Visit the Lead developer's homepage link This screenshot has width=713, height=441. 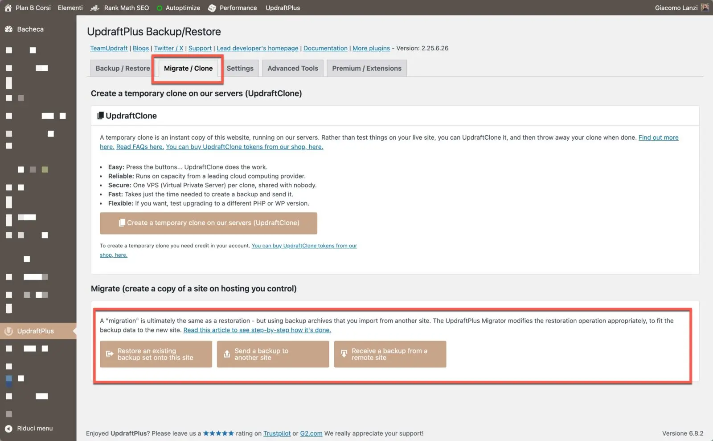pos(257,48)
